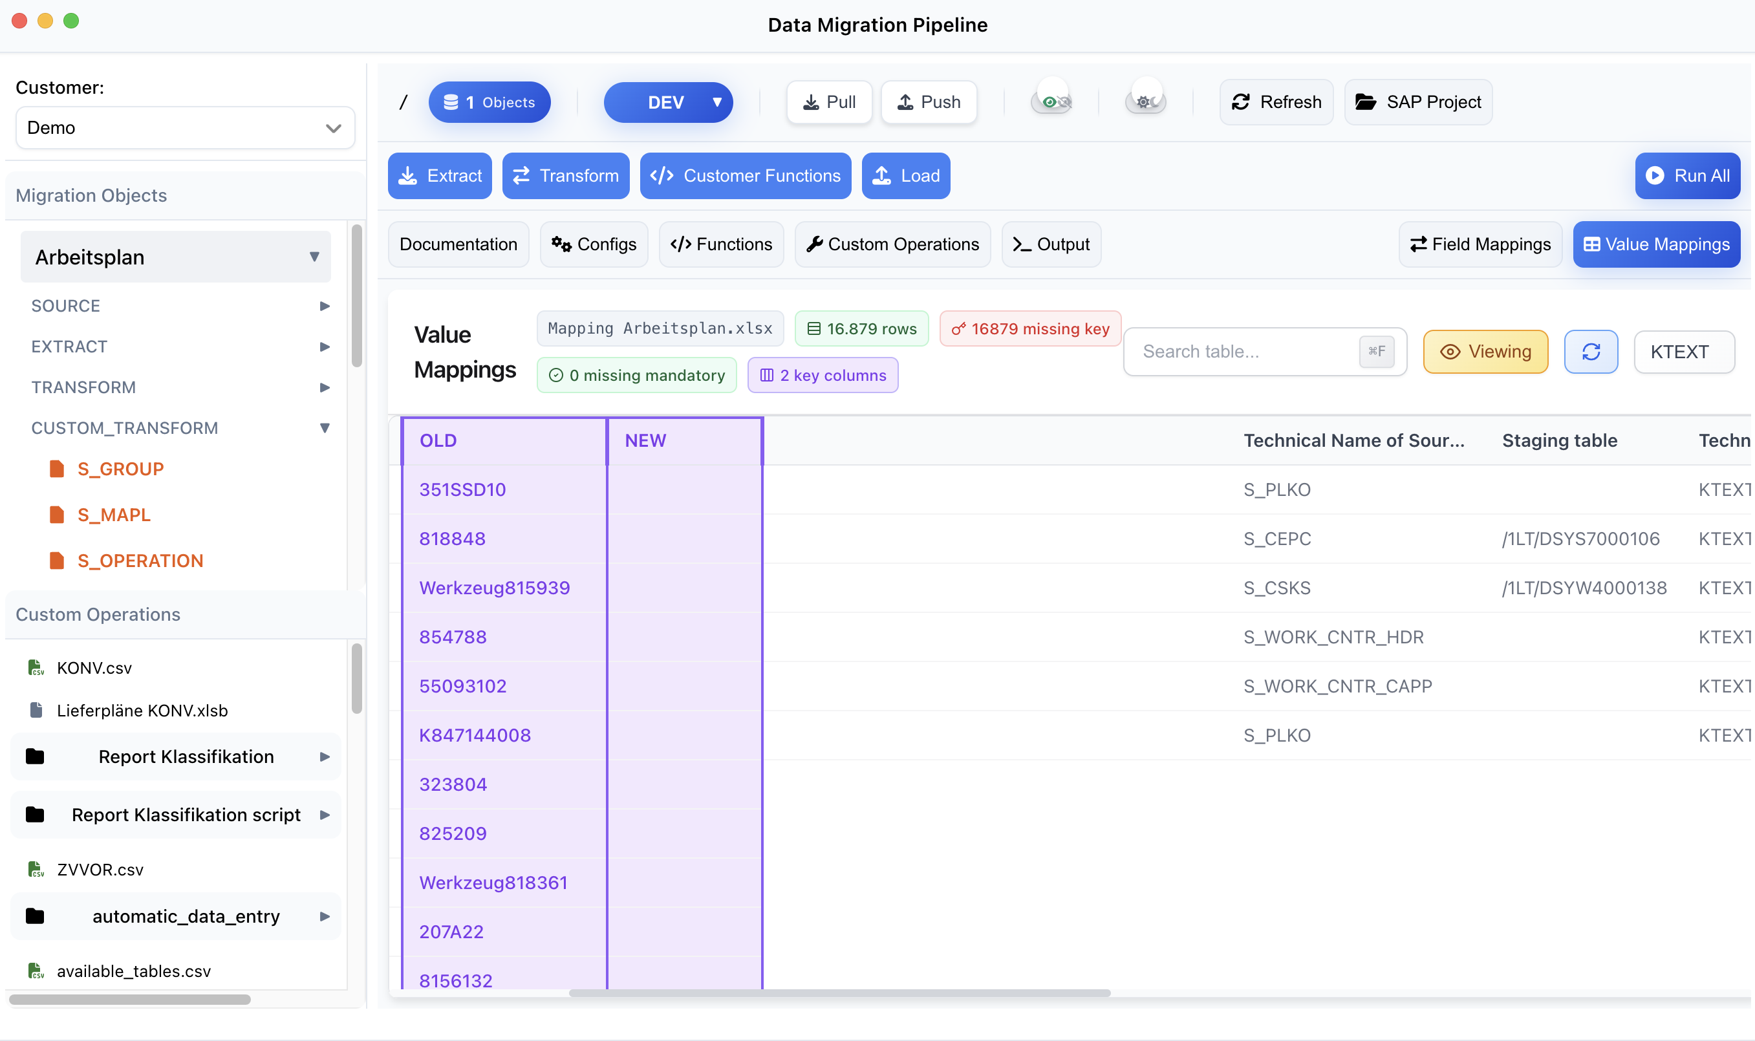Click the SAP Project folder button
1755x1041 pixels.
coord(1417,102)
